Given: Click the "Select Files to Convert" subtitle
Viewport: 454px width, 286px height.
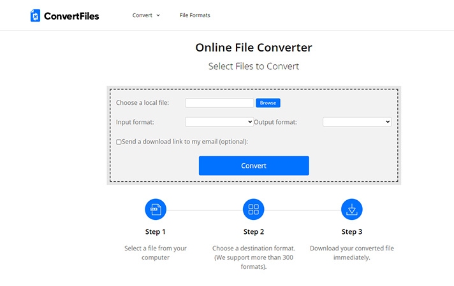Looking at the screenshot, I should 254,66.
